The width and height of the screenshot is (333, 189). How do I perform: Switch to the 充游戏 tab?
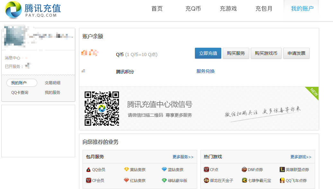pos(228,9)
